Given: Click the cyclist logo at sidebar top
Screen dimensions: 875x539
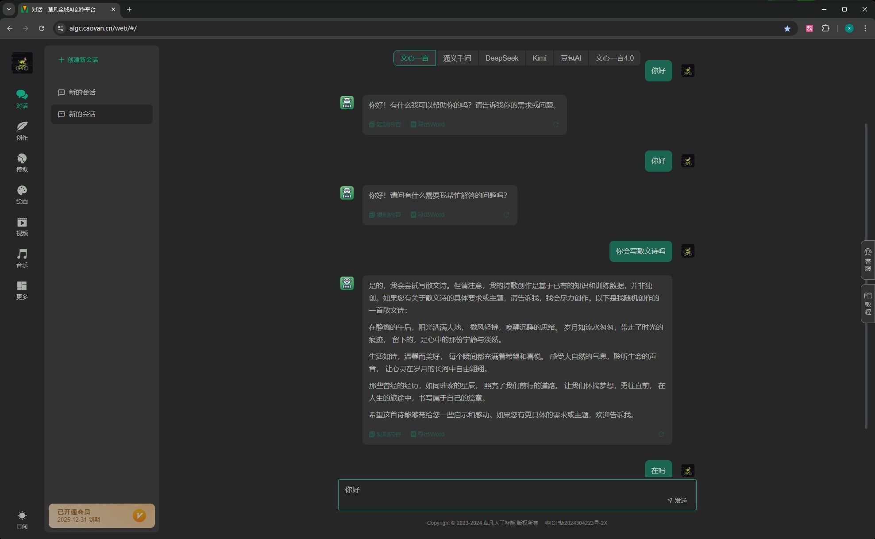Looking at the screenshot, I should click(22, 62).
